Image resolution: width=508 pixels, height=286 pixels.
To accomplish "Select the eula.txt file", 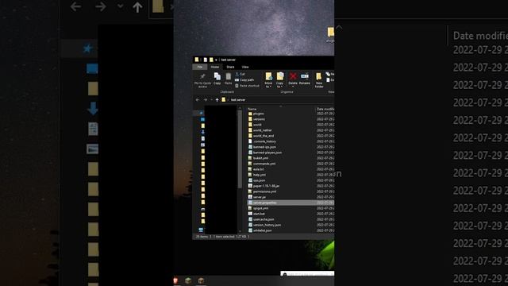I will tap(256, 169).
